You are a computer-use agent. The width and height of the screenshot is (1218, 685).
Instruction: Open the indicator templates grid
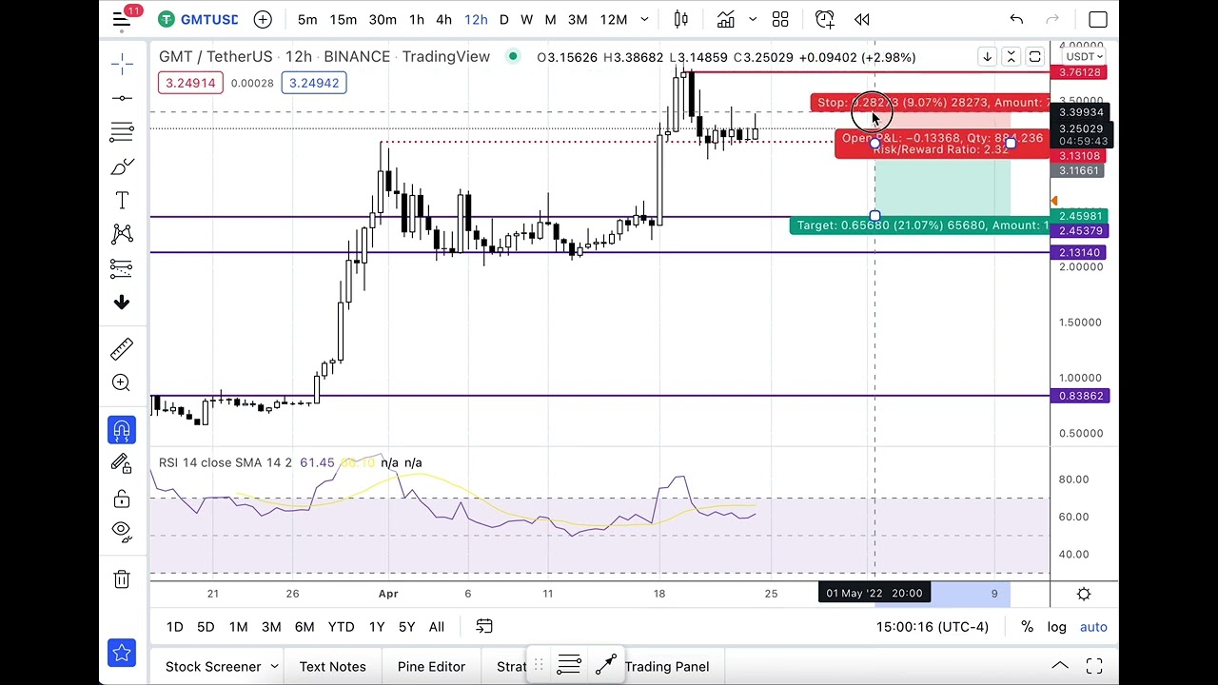780,19
